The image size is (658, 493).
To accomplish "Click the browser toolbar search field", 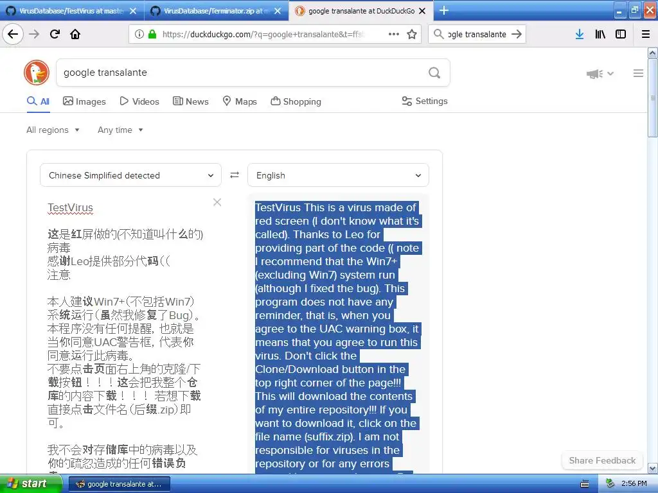I will tap(477, 34).
